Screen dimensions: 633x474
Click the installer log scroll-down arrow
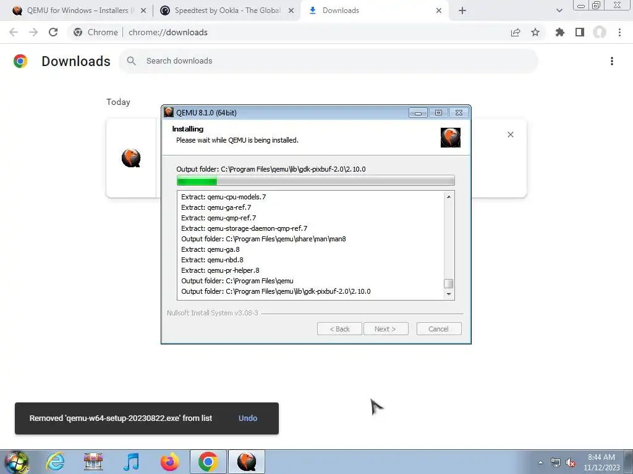tap(449, 294)
